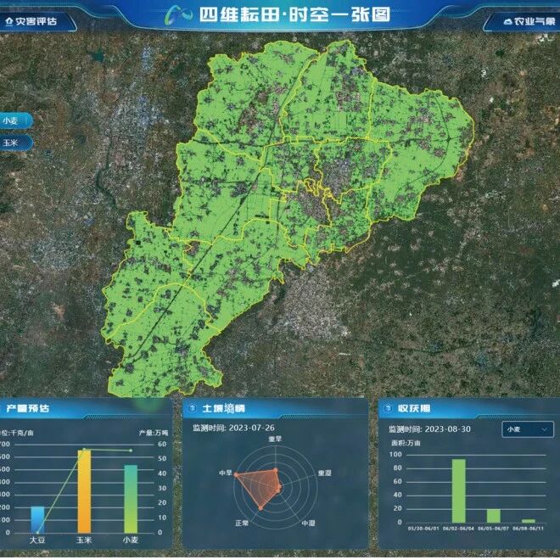Viewport: 560px width, 560px height.
Task: Click the chevron arrow in harvest crop dropdown
Action: tap(544, 429)
